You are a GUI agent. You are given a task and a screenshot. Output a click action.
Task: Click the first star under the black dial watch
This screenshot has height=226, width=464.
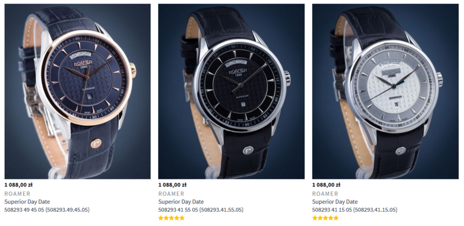tap(161, 218)
